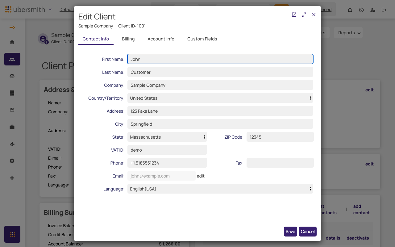Open the apps grid button at sidebar bottom
Viewport: 395px width, 247px height.
pos(12,234)
